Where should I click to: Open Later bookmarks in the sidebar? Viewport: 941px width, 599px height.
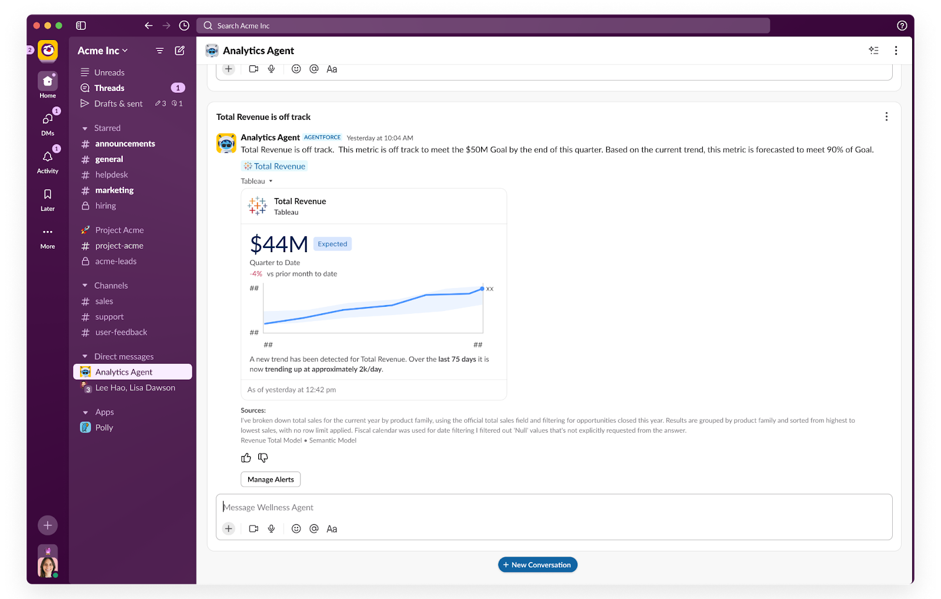[48, 199]
